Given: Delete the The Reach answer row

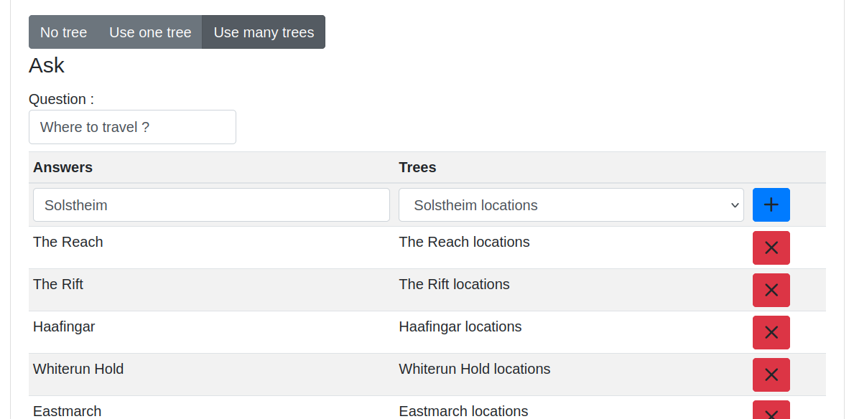Looking at the screenshot, I should coord(771,248).
